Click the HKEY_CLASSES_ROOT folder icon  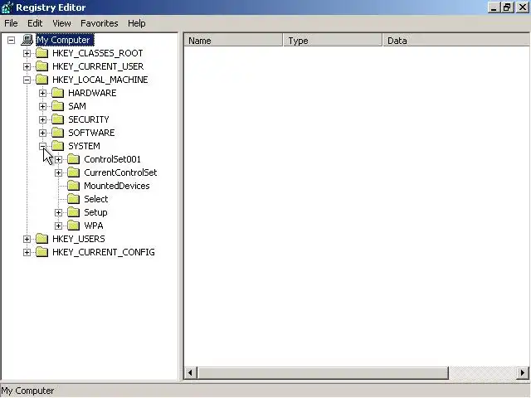tap(42, 53)
